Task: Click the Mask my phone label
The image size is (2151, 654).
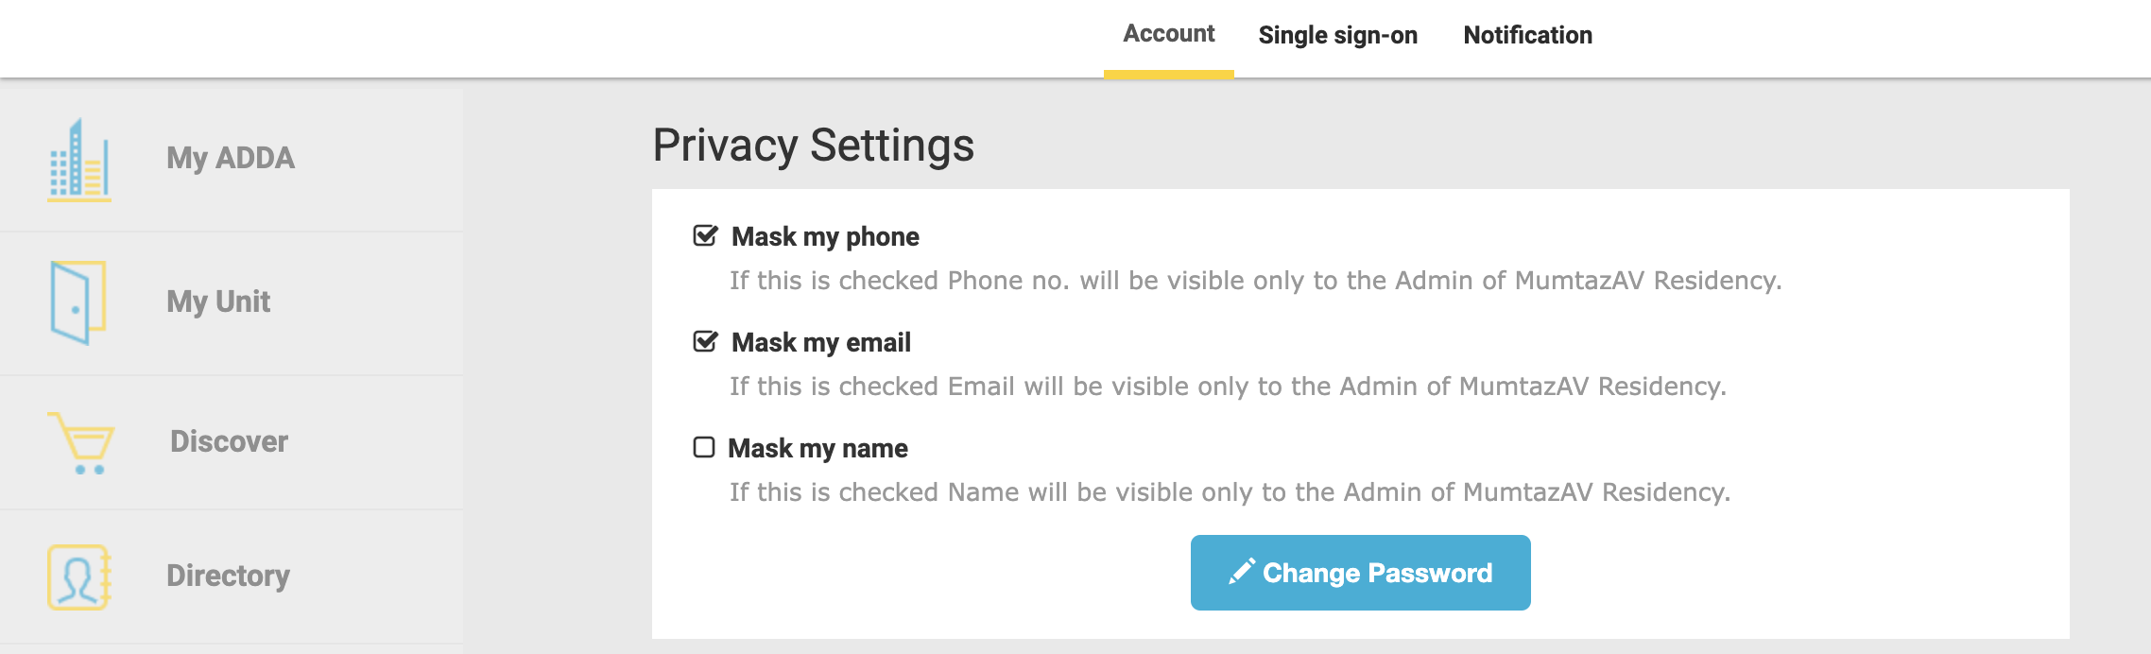Action: (825, 236)
